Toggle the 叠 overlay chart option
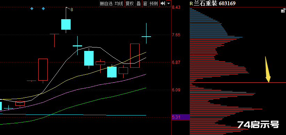Screen dimensions: 286x135 pos(138,3)
